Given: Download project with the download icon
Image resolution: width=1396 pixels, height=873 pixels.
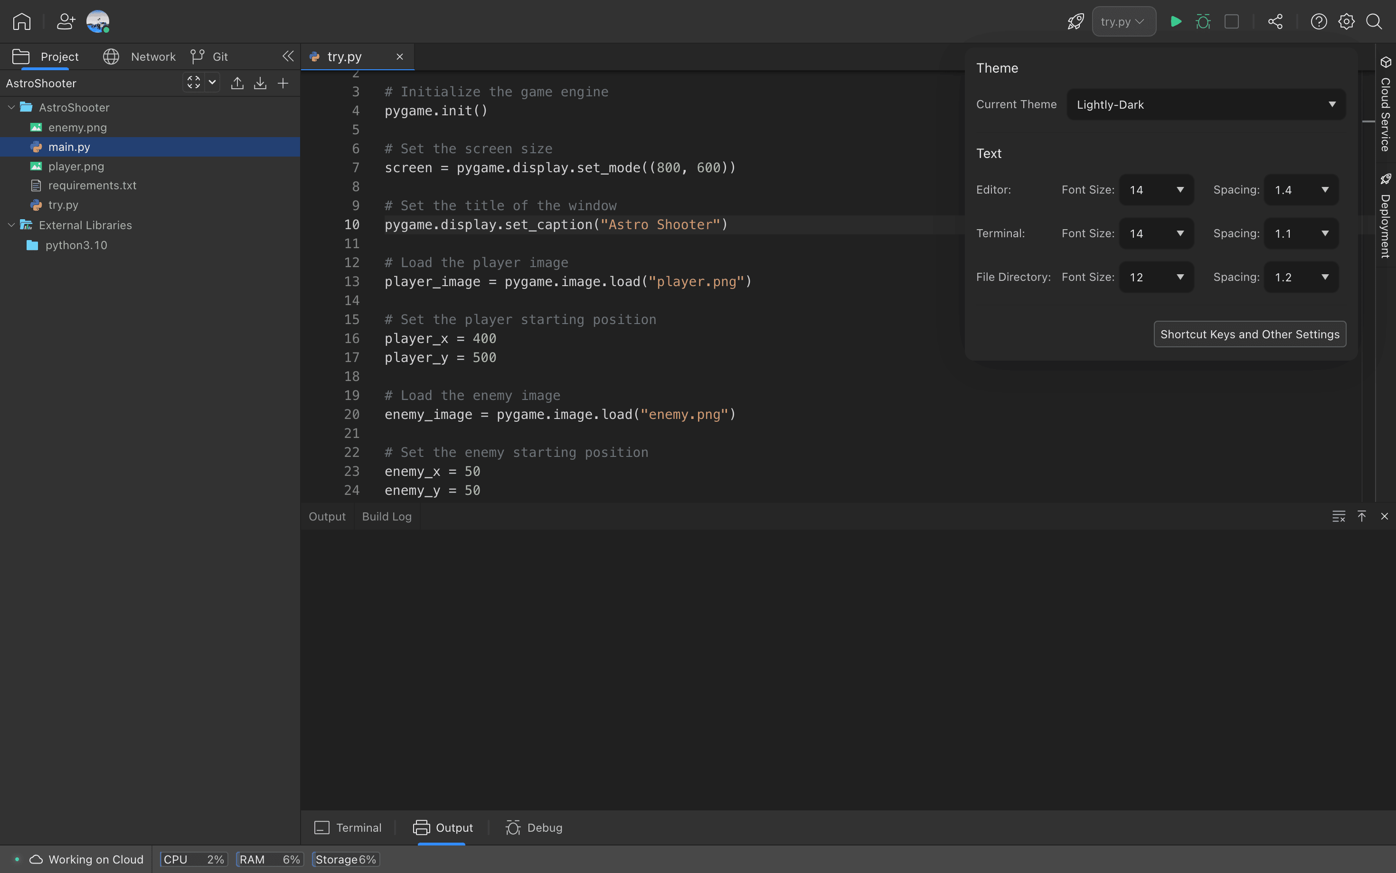Looking at the screenshot, I should point(260,83).
